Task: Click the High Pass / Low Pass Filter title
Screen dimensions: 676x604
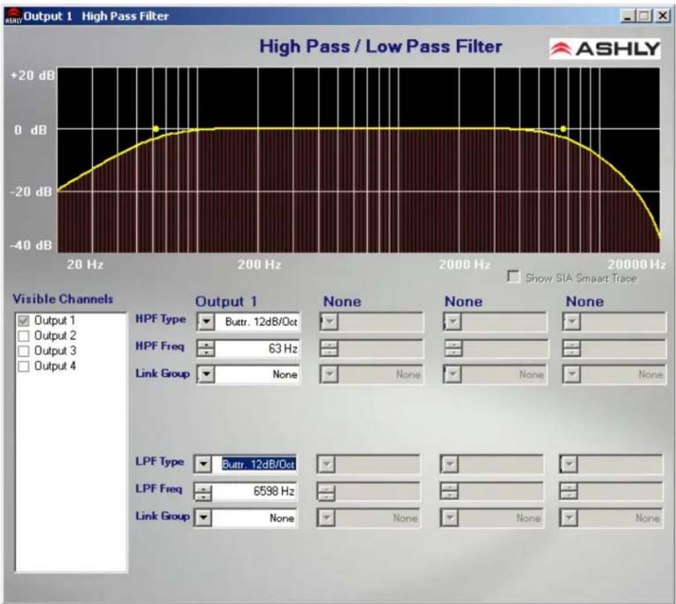Action: tap(381, 46)
